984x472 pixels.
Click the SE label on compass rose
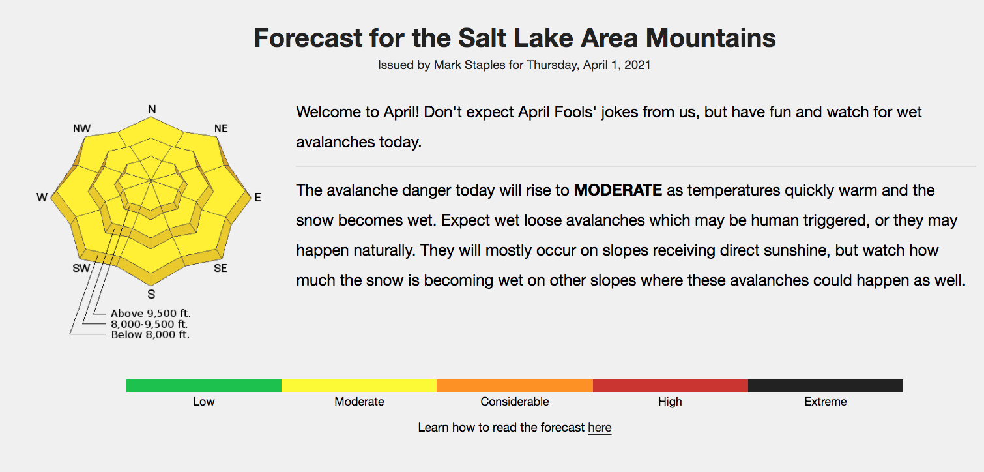[x=221, y=268]
